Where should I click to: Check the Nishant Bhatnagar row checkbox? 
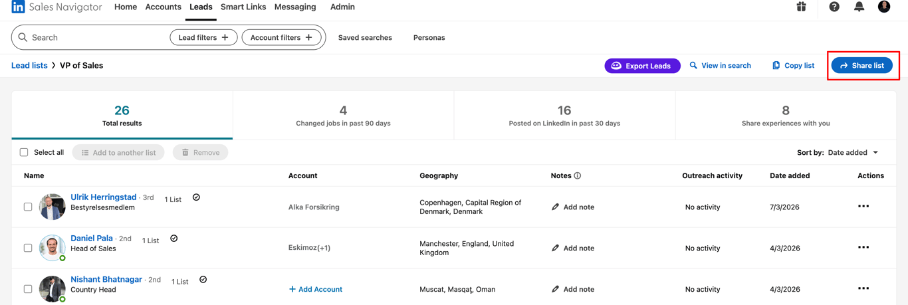tap(28, 289)
